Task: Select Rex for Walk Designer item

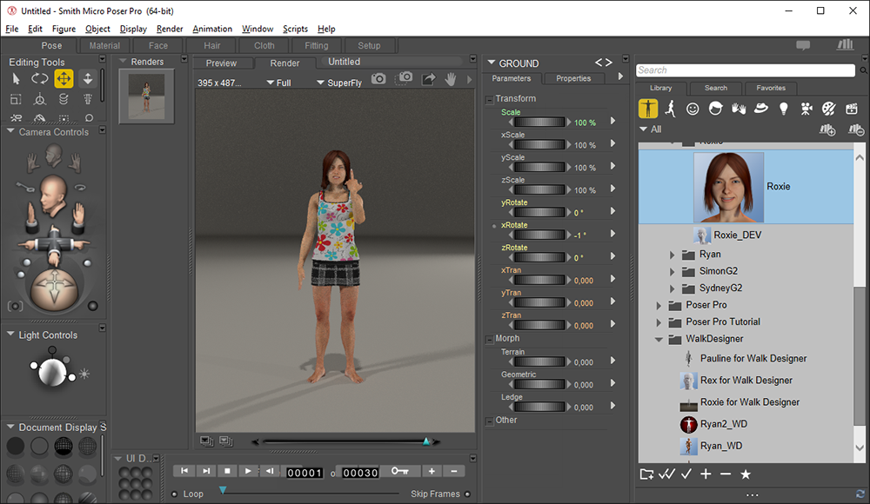Action: pos(746,380)
